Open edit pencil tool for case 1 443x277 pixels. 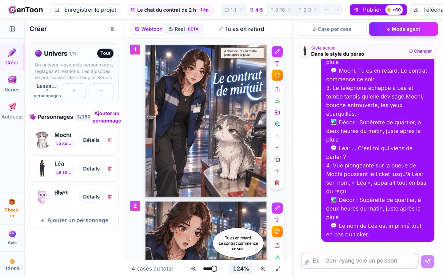[x=277, y=52]
